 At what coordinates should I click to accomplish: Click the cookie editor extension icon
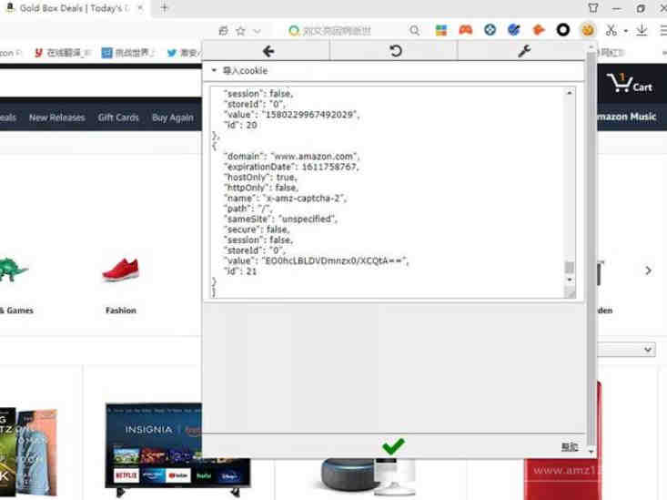[x=588, y=30]
